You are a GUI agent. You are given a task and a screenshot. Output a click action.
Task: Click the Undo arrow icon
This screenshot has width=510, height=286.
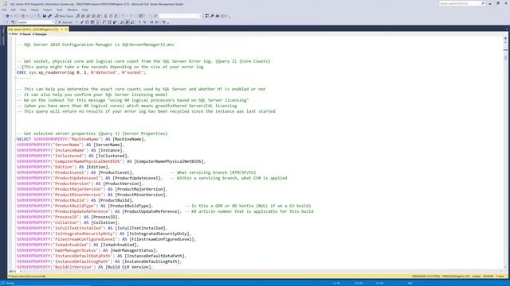(123, 16)
